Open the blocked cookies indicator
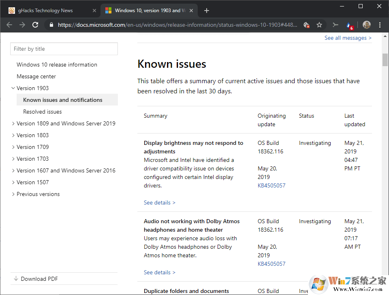Image resolution: width=389 pixels, height=295 pixels. [307, 25]
